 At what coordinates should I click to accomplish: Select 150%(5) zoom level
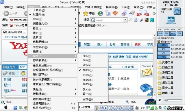click(x=92, y=80)
